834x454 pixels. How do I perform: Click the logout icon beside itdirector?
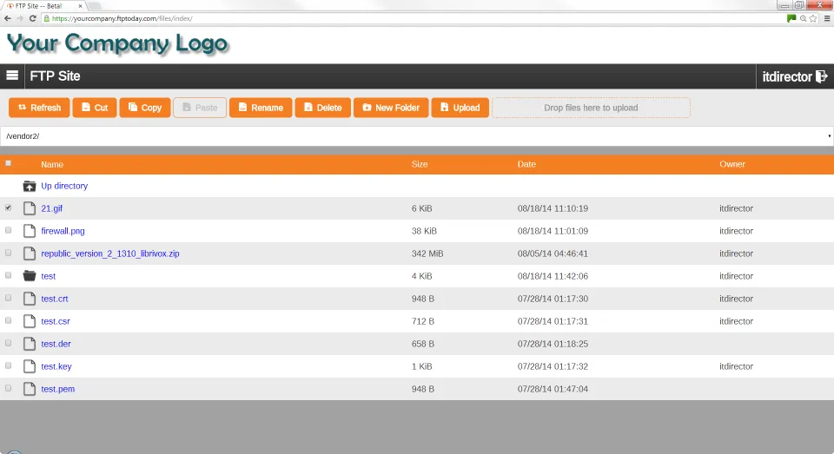coord(821,76)
